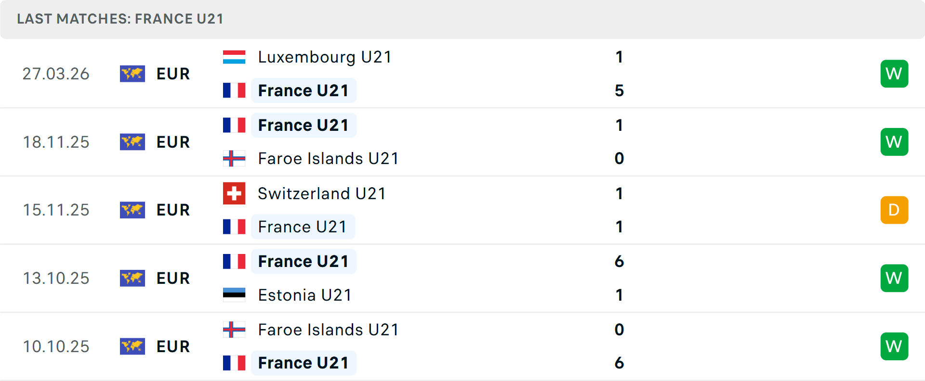This screenshot has height=381, width=925.
Task: Open Luxembourg U21 team page
Action: tap(325, 57)
